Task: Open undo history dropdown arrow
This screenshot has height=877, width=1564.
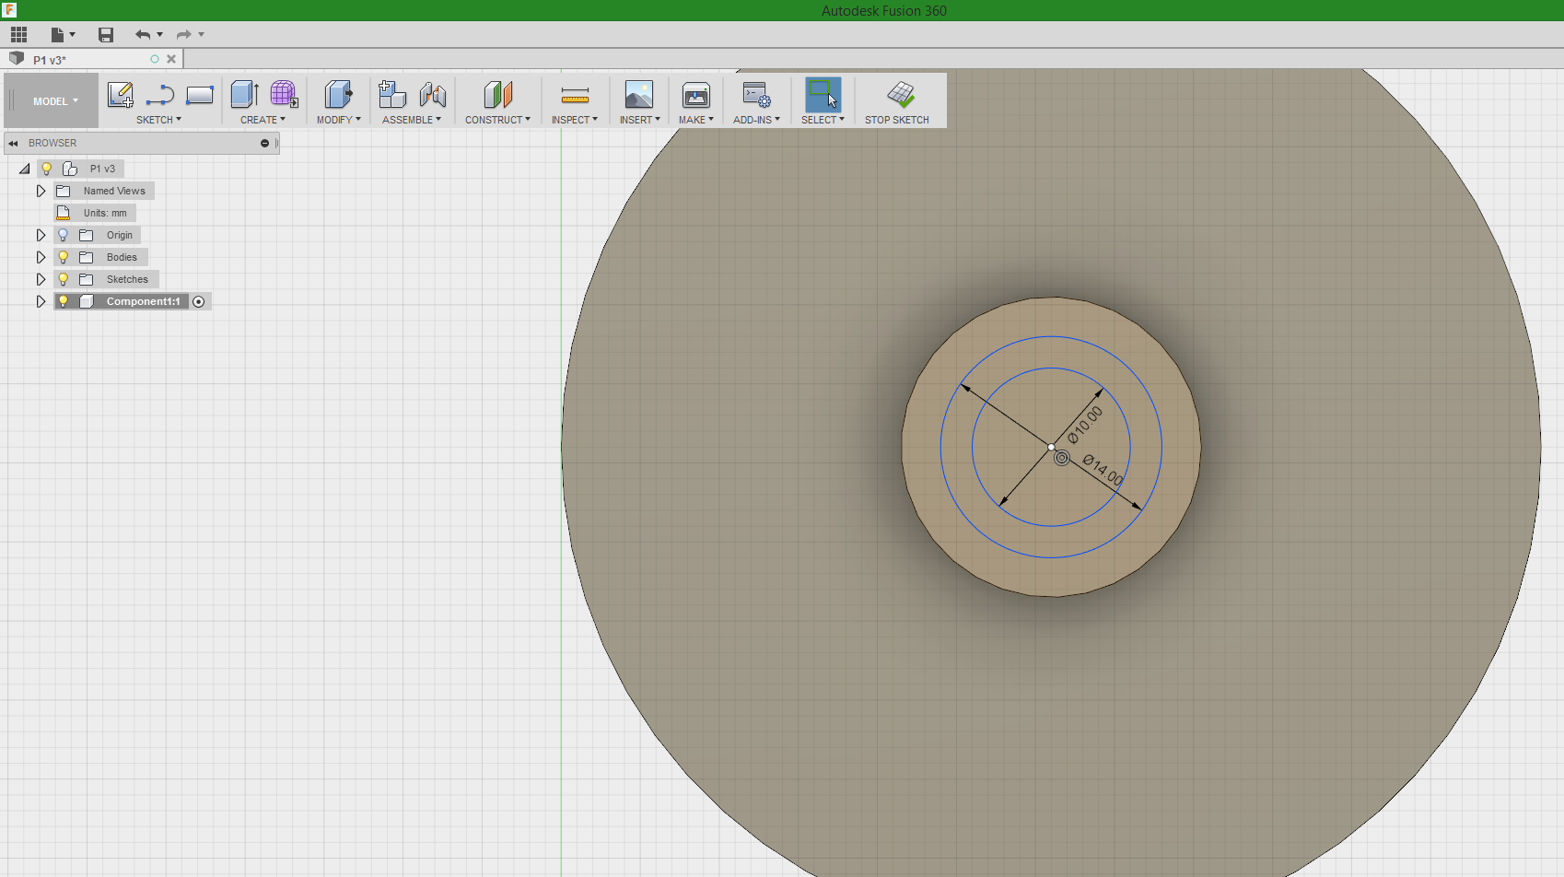Action: (x=160, y=35)
